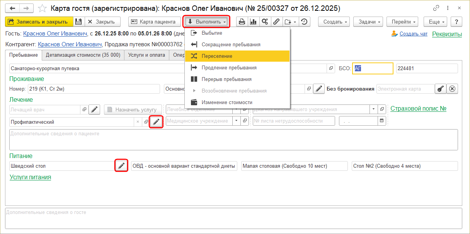Open the Страховой полис № link

(x=418, y=109)
